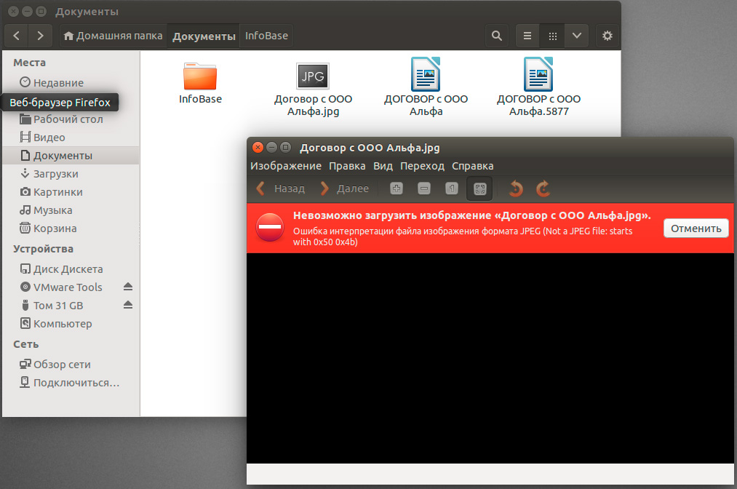Click the red error stop icon
Viewport: 737px width, 489px height.
tap(270, 228)
